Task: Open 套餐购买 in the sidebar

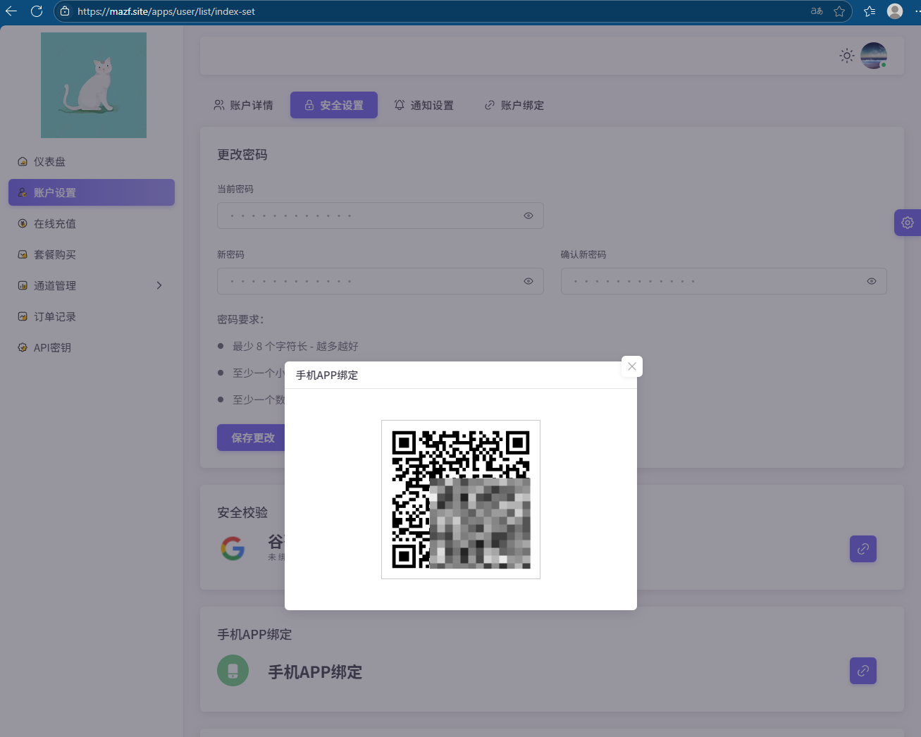Action: (x=92, y=254)
